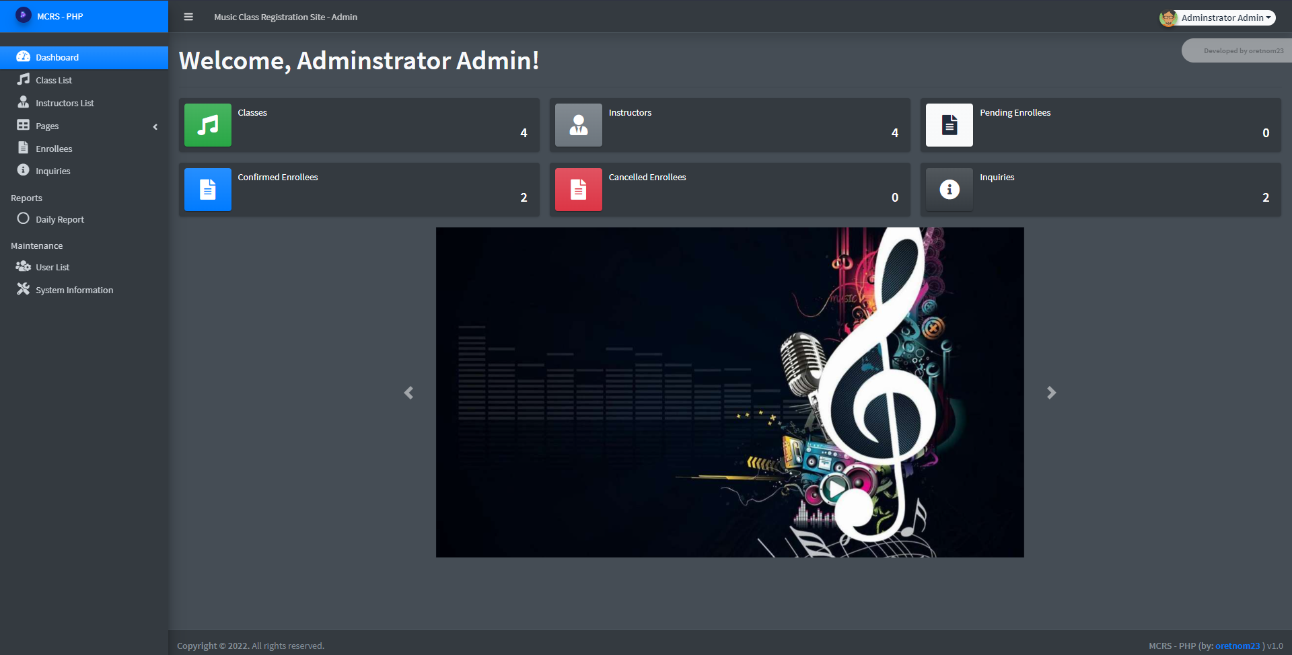Viewport: 1292px width, 655px height.
Task: Open Class List in the sidebar
Action: (84, 80)
